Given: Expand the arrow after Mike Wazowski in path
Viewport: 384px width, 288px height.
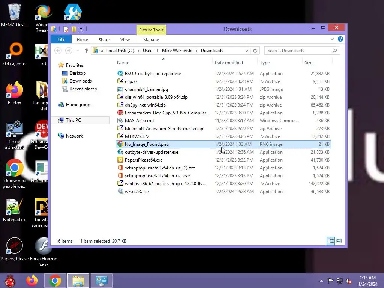Looking at the screenshot, I should click(196, 51).
